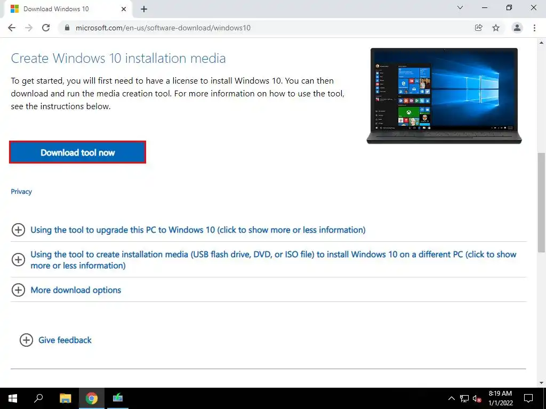Open the Windows Start menu
This screenshot has width=546, height=409.
(x=13, y=398)
